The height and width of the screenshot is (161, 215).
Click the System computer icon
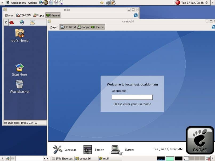pos(116,150)
